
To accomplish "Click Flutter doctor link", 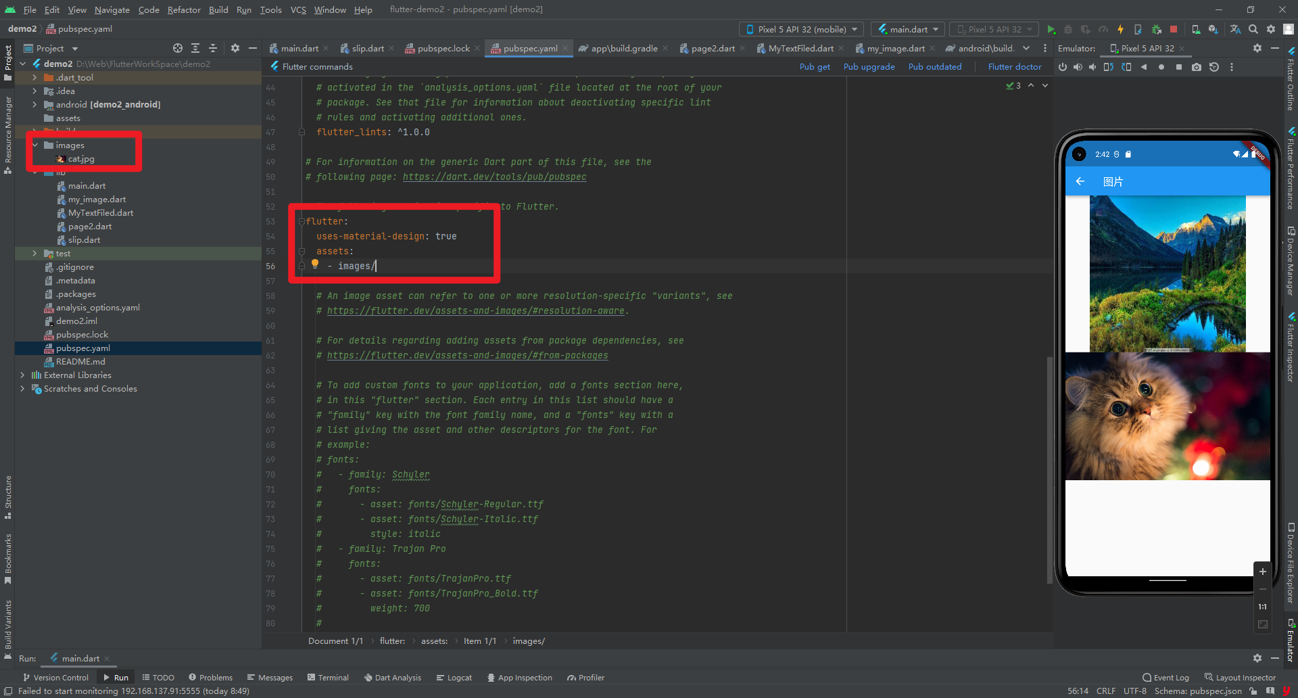I will pos(1014,66).
